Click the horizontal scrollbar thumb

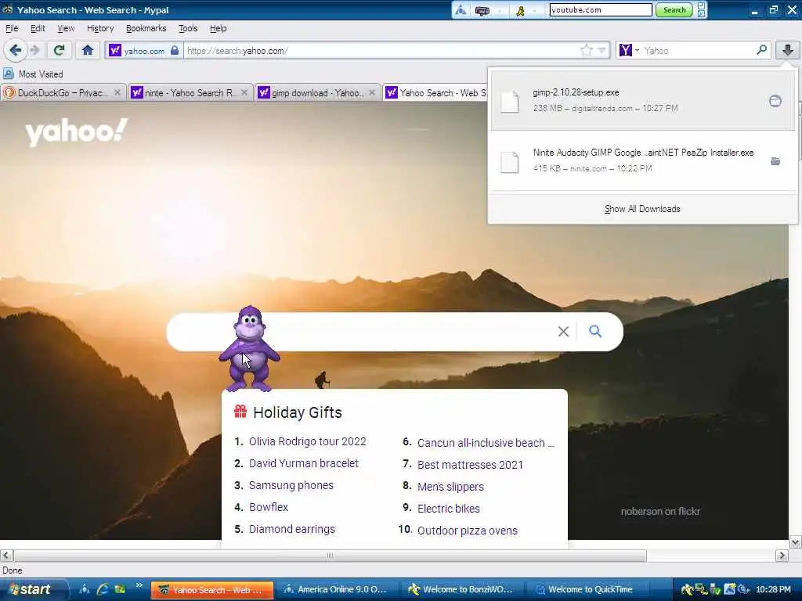tap(330, 556)
